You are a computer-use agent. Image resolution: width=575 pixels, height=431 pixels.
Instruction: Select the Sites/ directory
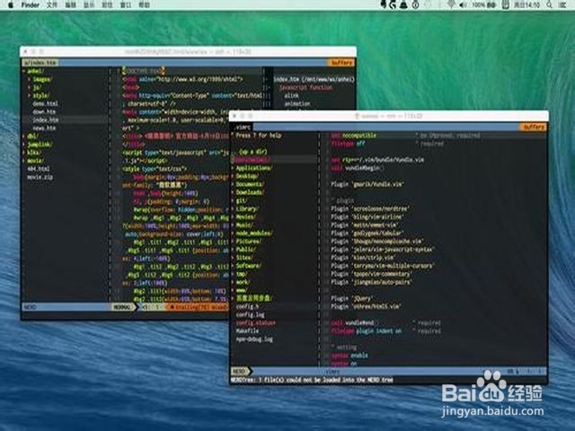pos(243,258)
